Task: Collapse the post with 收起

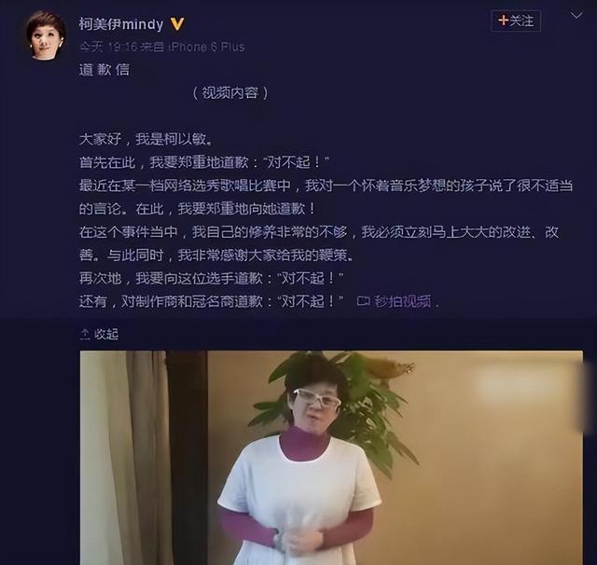Action: [100, 335]
